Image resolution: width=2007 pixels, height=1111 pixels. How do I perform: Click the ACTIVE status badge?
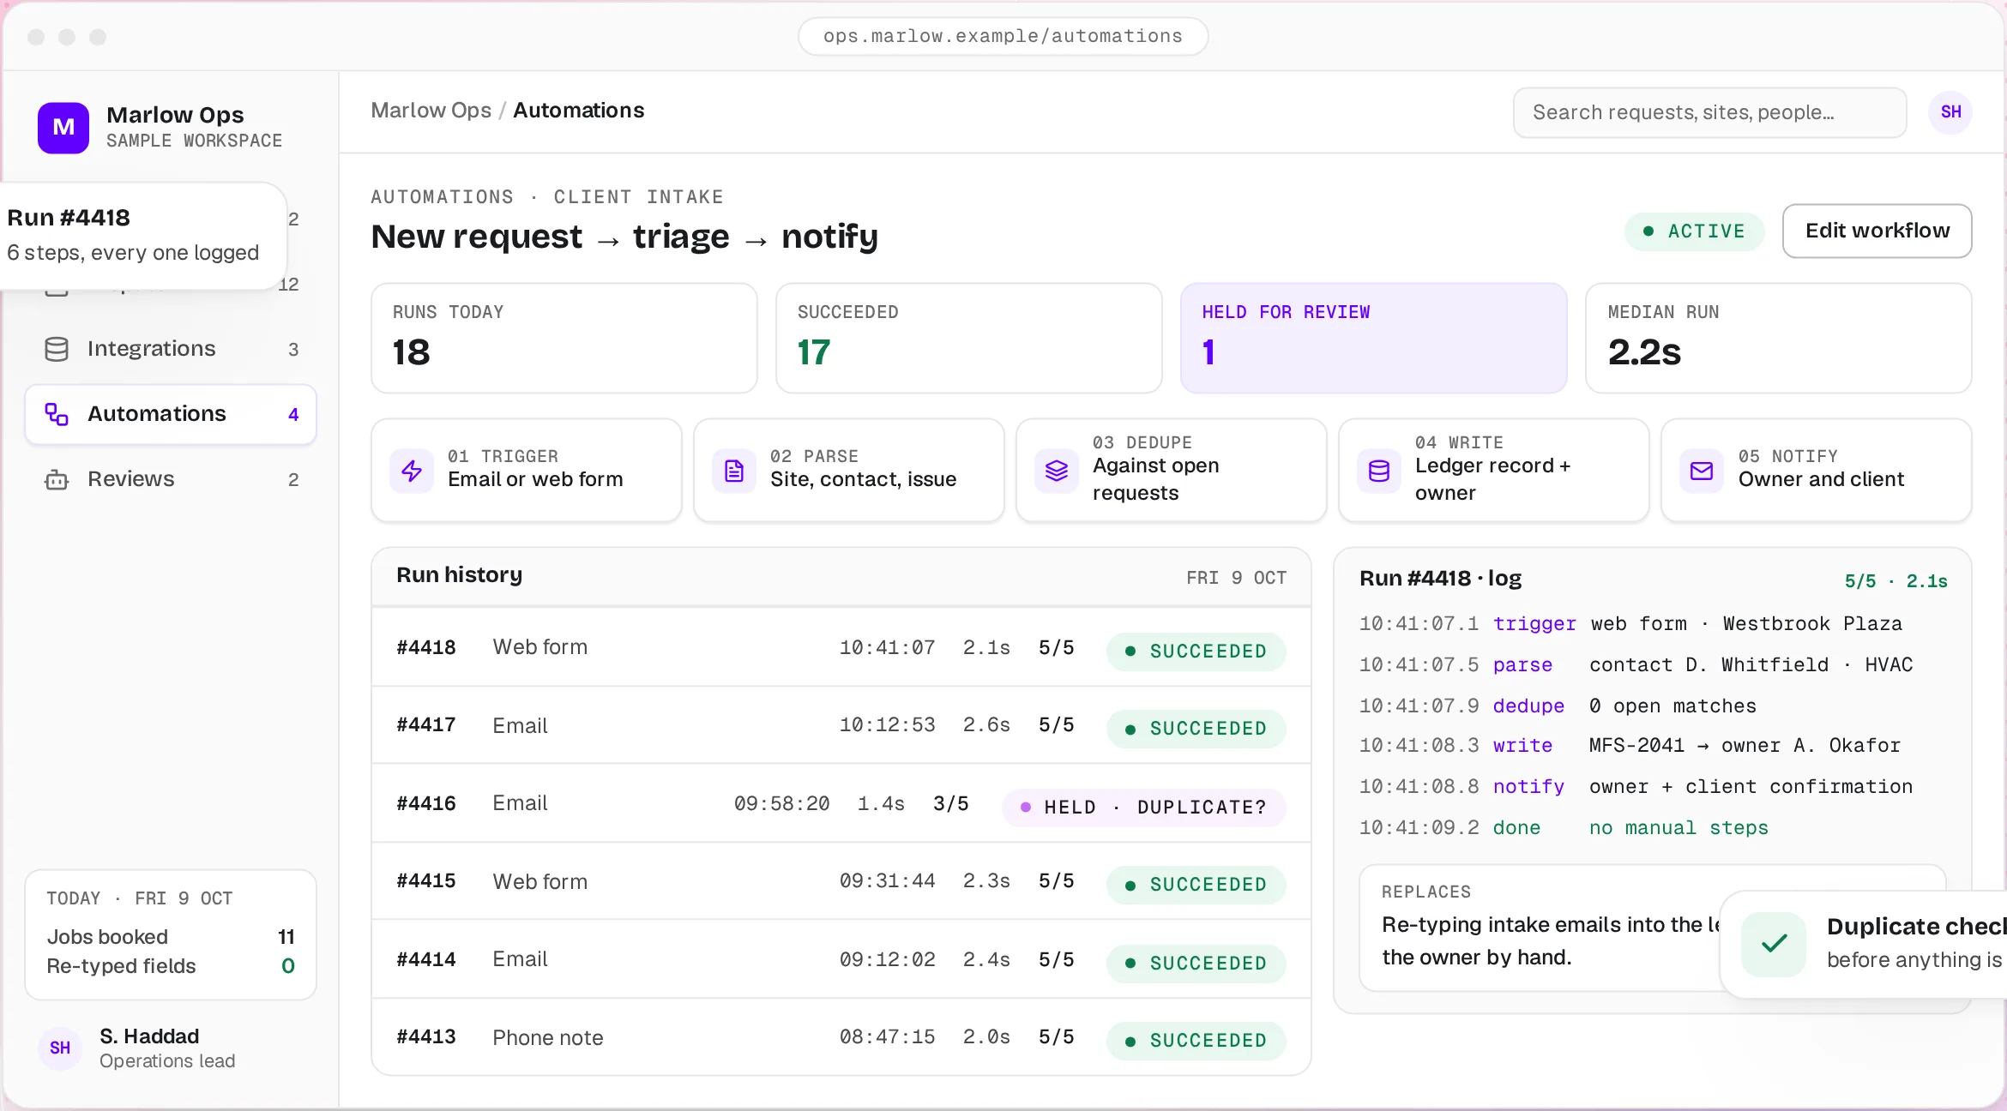pyautogui.click(x=1694, y=231)
